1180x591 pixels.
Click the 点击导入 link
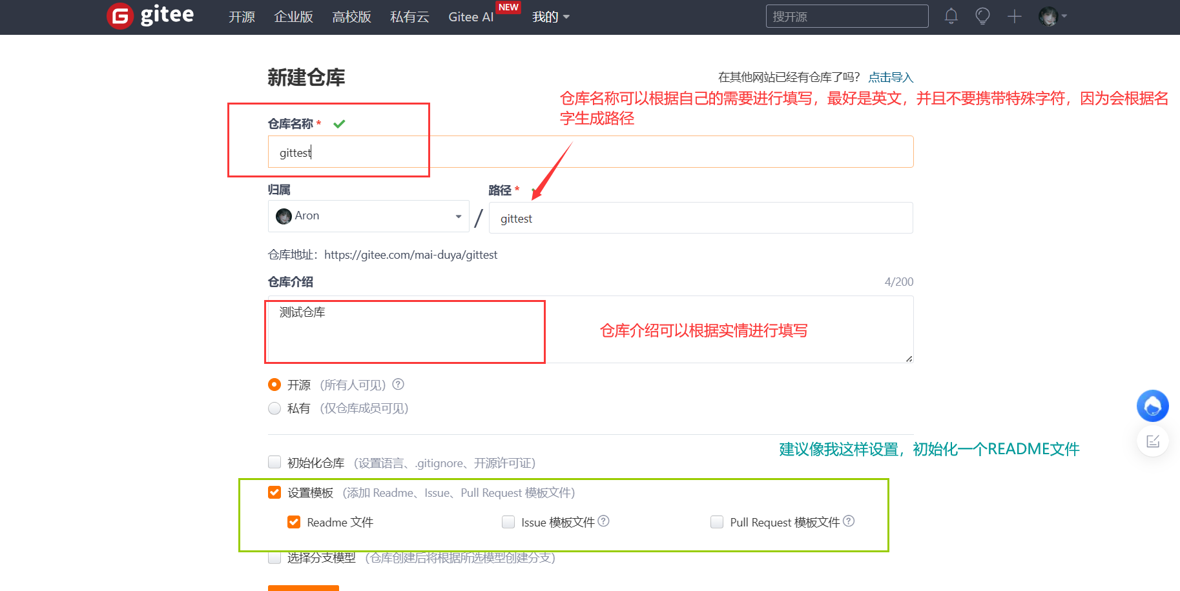coord(891,77)
